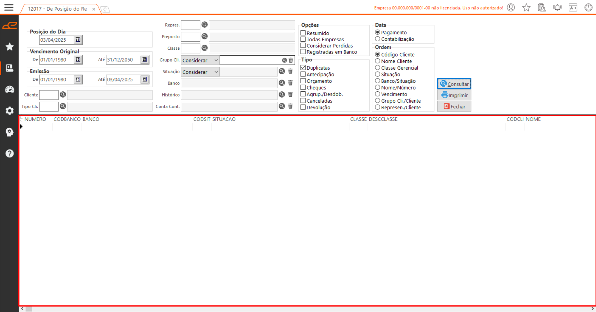Clear Banco field with trash icon
596x312 pixels.
click(x=290, y=83)
